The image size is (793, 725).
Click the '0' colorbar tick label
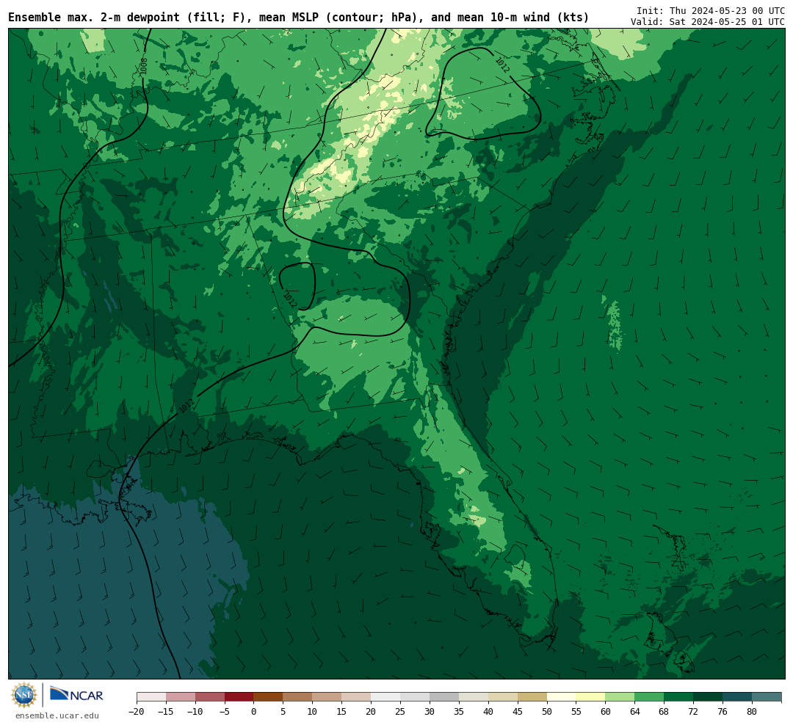click(253, 711)
